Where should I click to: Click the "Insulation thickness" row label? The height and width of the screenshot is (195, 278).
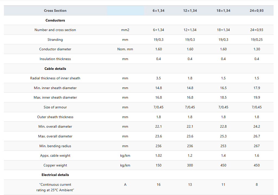(55, 59)
